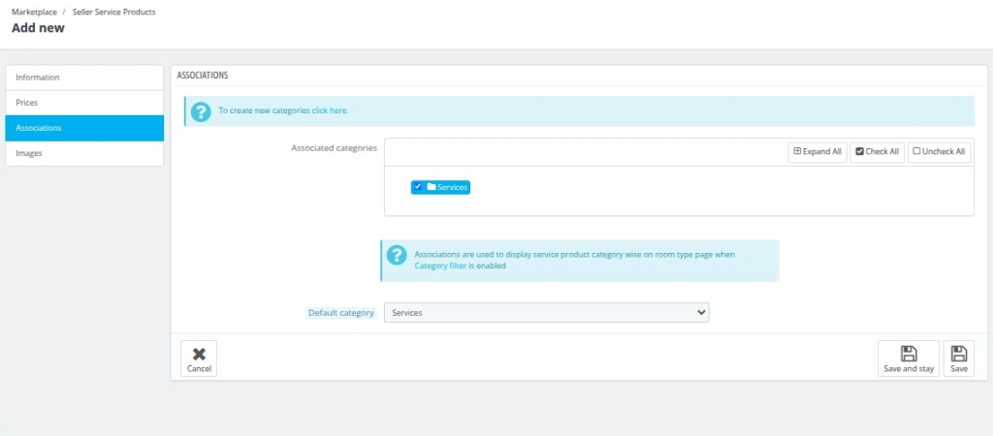993x436 pixels.
Task: Click the ASSOCIATIONS panel heading
Action: [203, 76]
